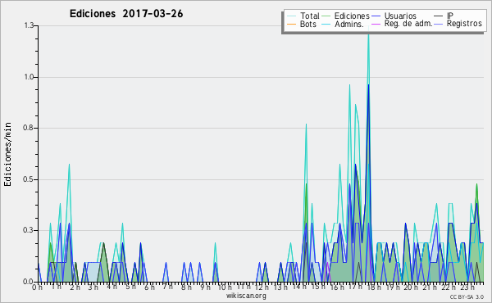Click the 'Ediciones/min' y-axis label
The image size is (492, 303).
(7, 154)
